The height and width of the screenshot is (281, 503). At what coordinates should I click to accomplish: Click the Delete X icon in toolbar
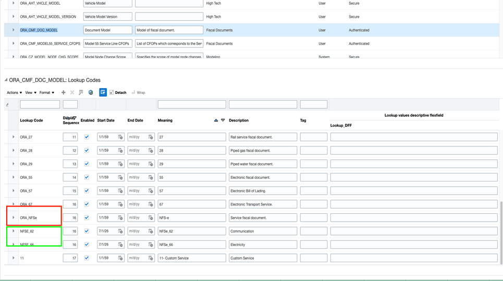[x=72, y=92]
